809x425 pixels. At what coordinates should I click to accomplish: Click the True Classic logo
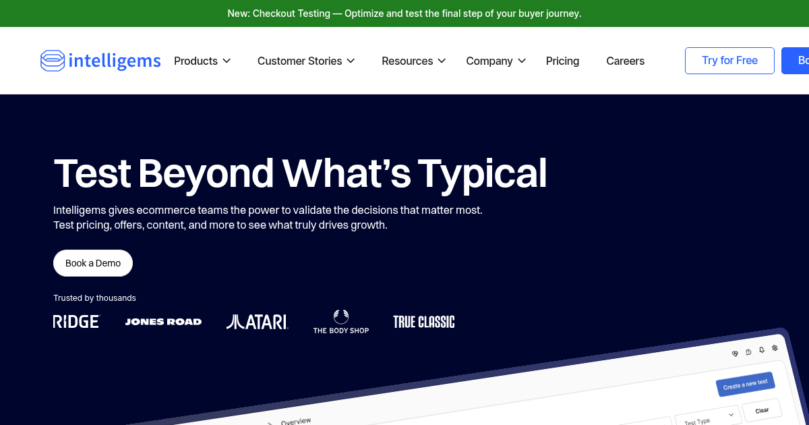[x=424, y=322]
